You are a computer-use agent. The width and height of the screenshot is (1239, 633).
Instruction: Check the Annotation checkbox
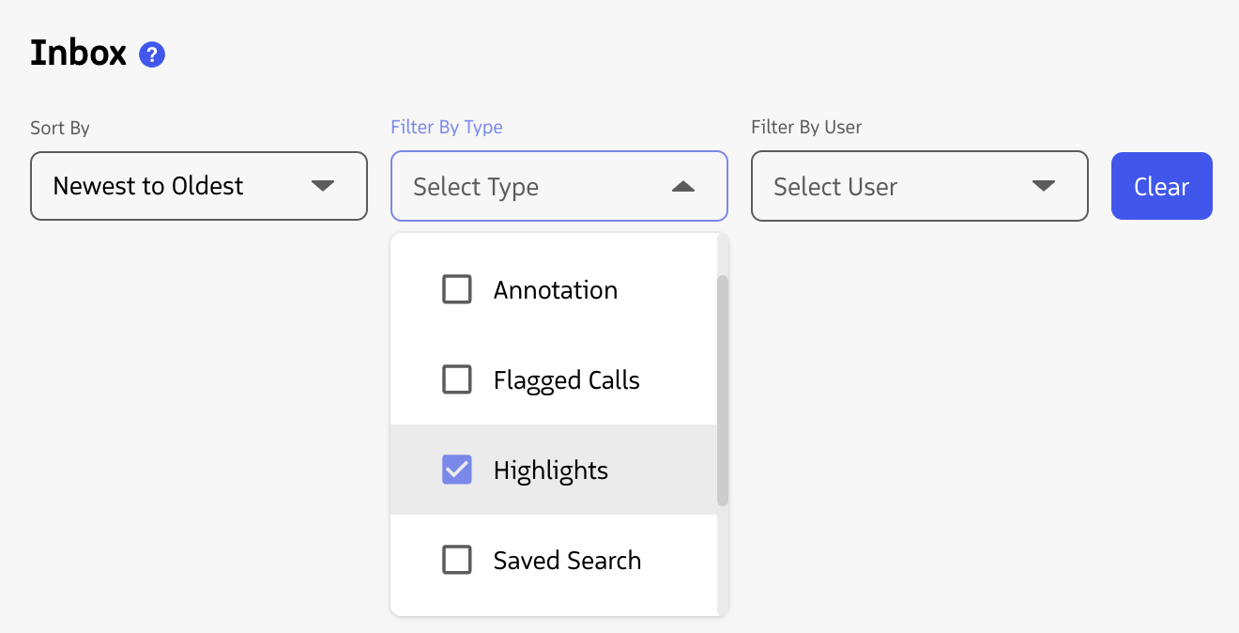pos(457,289)
